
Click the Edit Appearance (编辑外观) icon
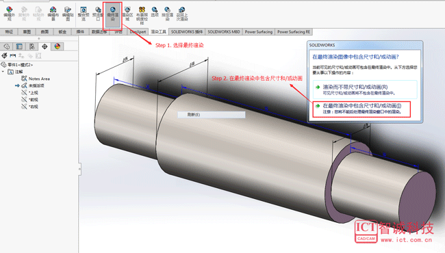(9, 14)
